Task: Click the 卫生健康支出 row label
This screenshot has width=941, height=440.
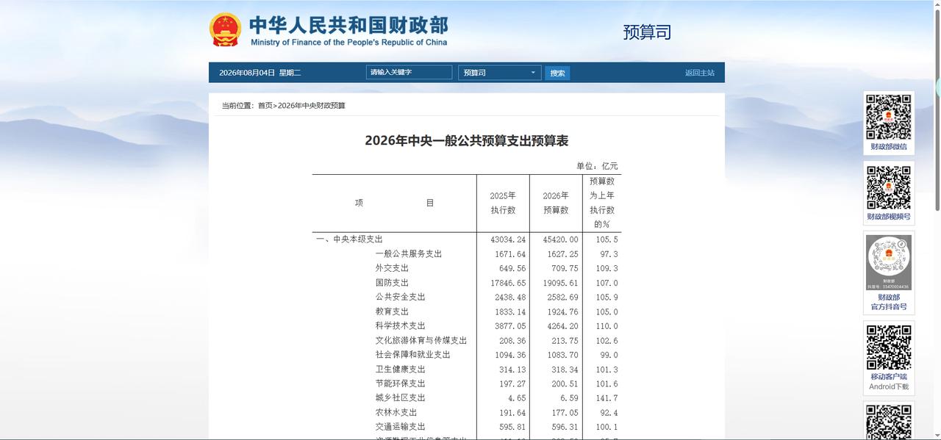Action: pyautogui.click(x=401, y=369)
